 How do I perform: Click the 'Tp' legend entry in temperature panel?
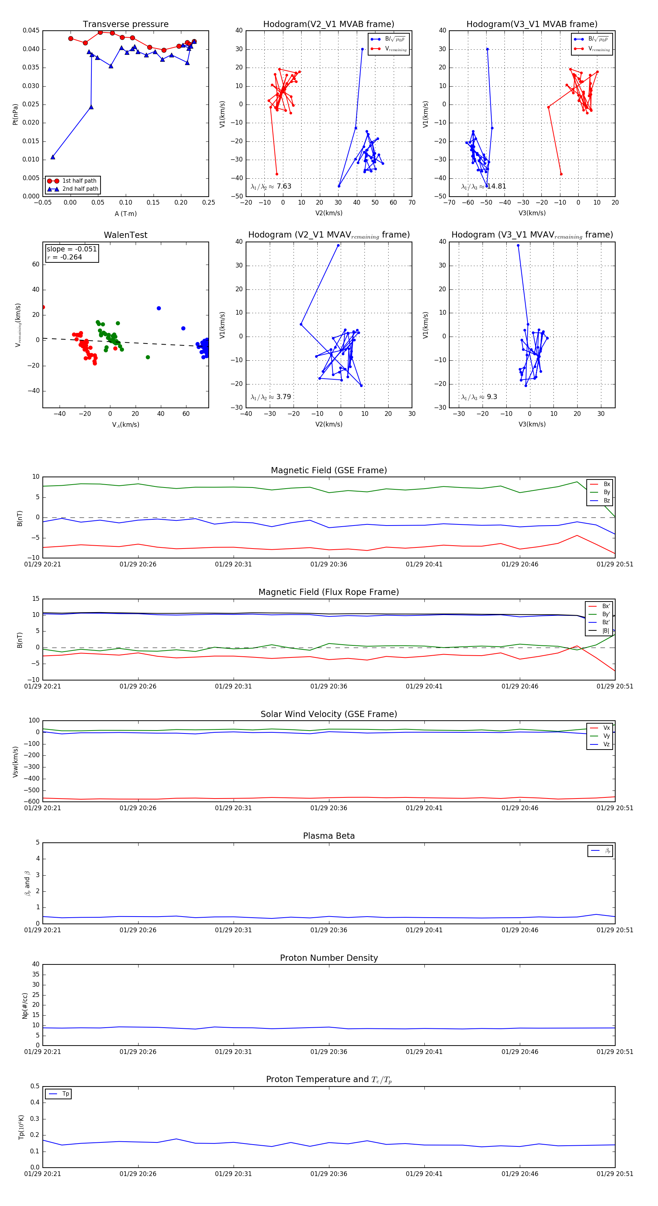click(x=58, y=1094)
